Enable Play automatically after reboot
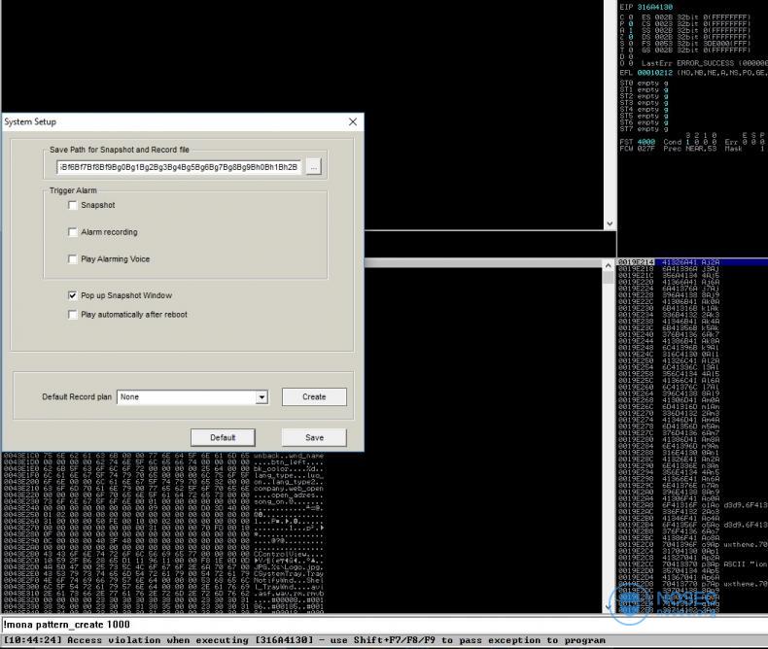The height and width of the screenshot is (649, 768). [73, 314]
